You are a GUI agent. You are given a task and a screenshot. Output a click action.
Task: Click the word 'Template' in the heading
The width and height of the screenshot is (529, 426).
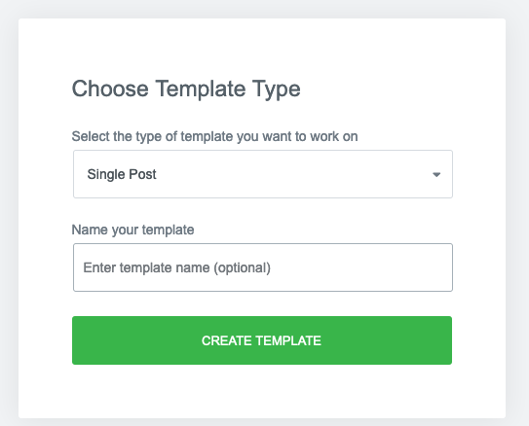201,89
